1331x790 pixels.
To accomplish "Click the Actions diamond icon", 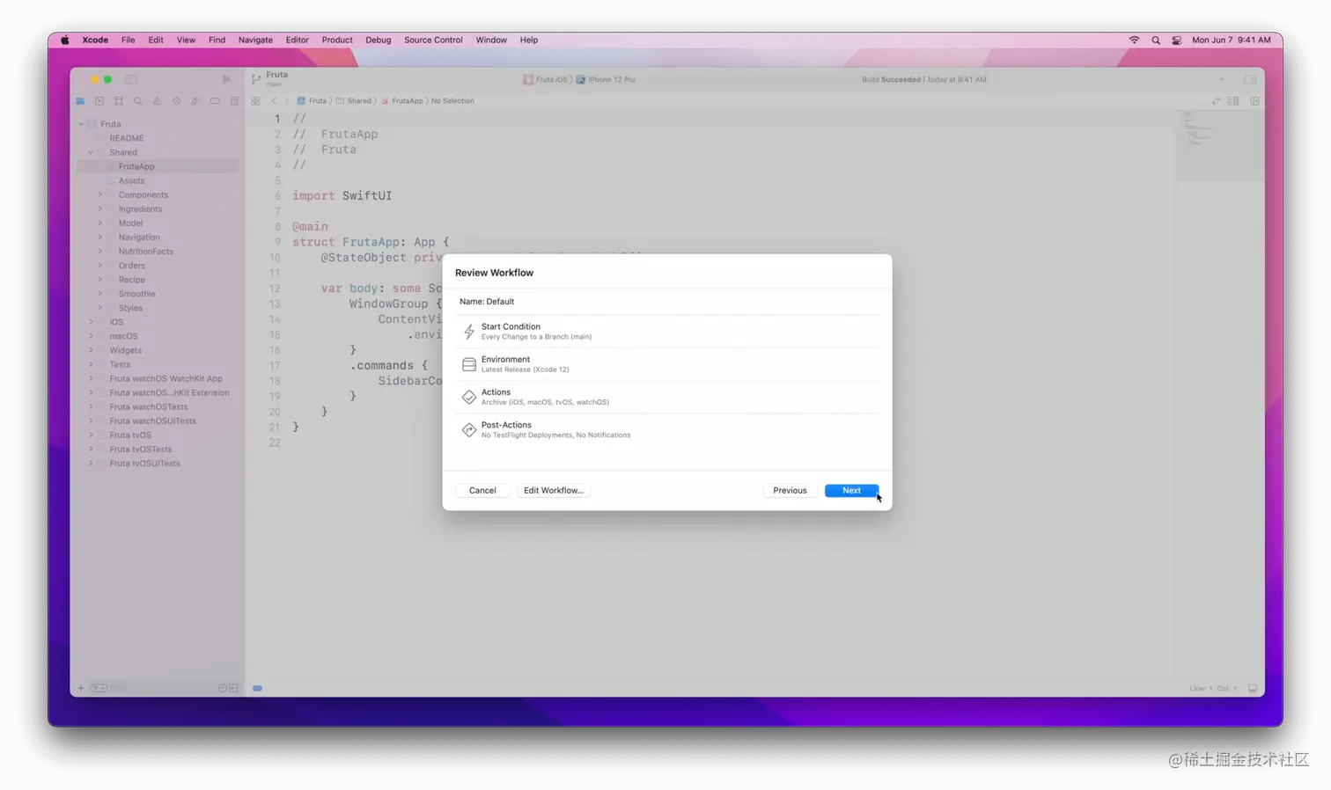I will pyautogui.click(x=469, y=397).
